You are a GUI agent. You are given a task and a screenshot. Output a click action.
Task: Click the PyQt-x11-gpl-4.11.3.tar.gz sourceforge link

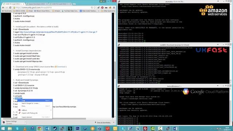(x=58, y=32)
